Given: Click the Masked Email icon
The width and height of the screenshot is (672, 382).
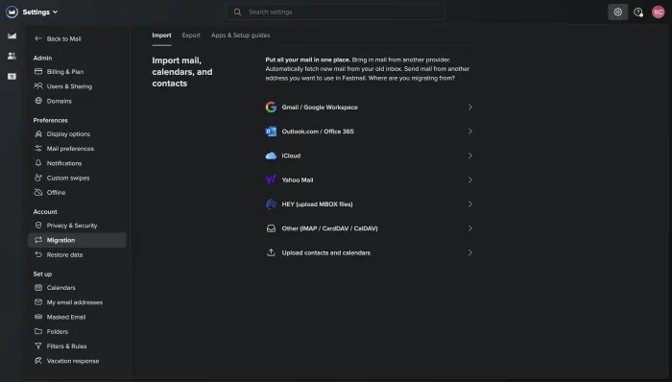Looking at the screenshot, I should point(38,317).
